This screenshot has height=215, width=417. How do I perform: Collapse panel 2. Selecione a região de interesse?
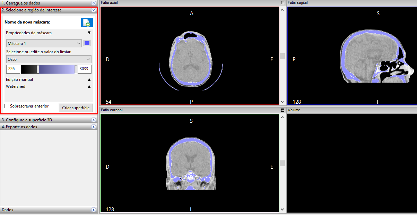[49, 10]
